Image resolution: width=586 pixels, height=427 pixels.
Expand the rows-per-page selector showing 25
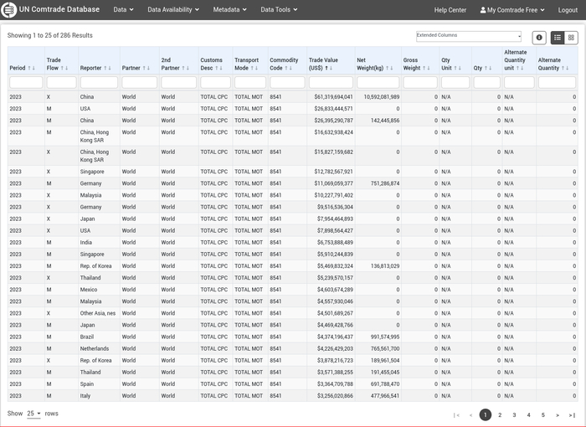pos(33,414)
